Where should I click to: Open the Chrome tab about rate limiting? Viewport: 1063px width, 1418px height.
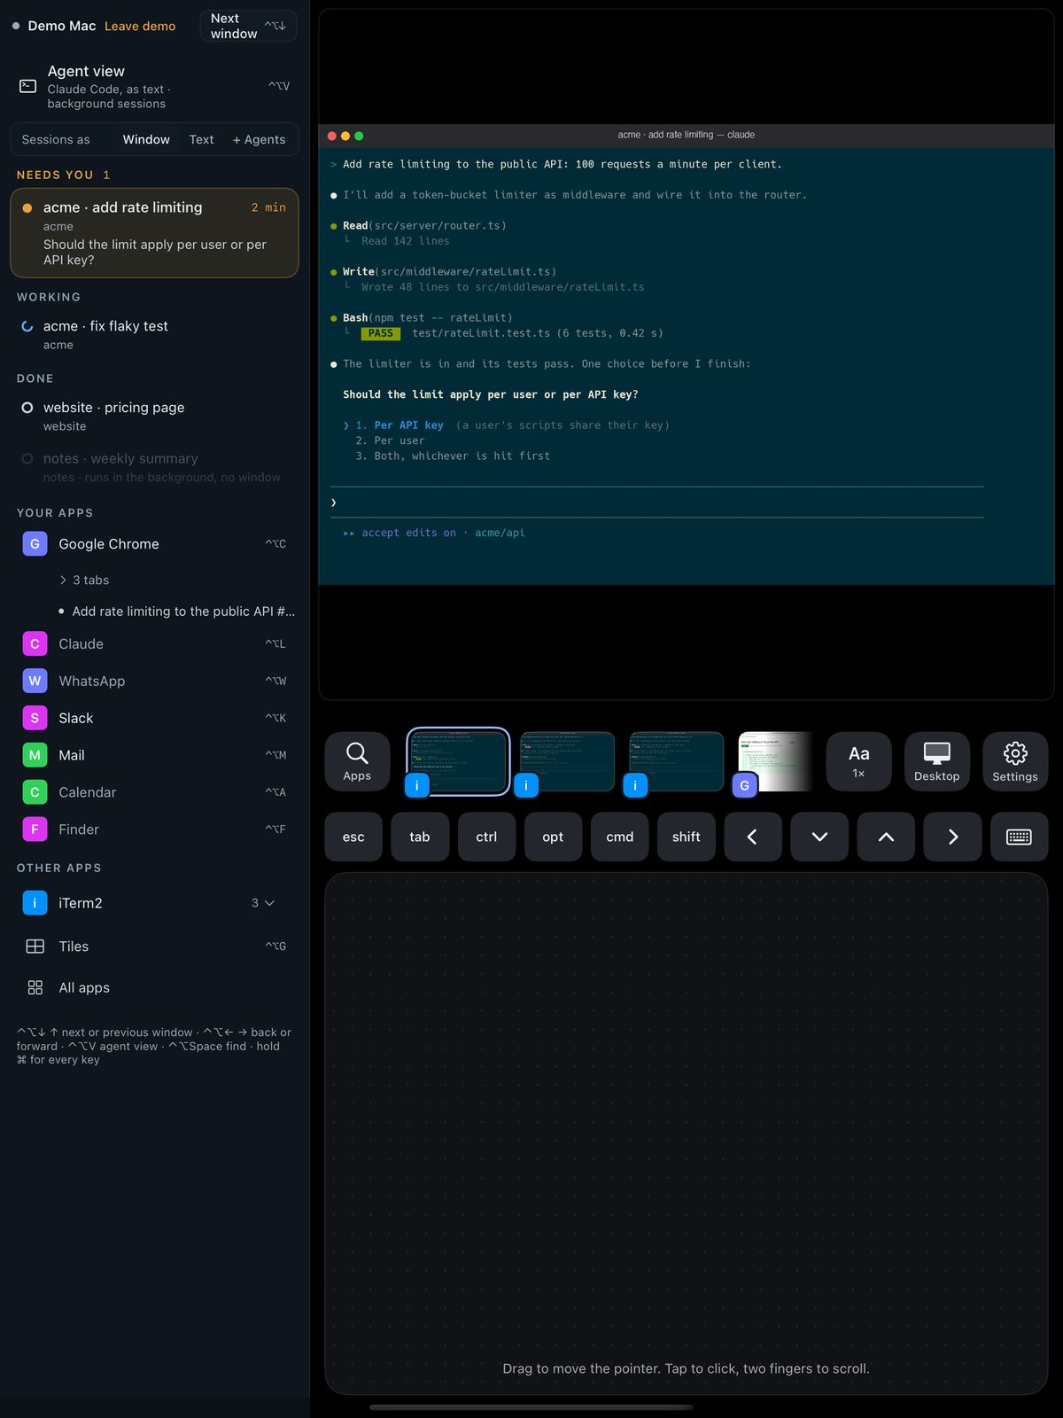pos(177,612)
